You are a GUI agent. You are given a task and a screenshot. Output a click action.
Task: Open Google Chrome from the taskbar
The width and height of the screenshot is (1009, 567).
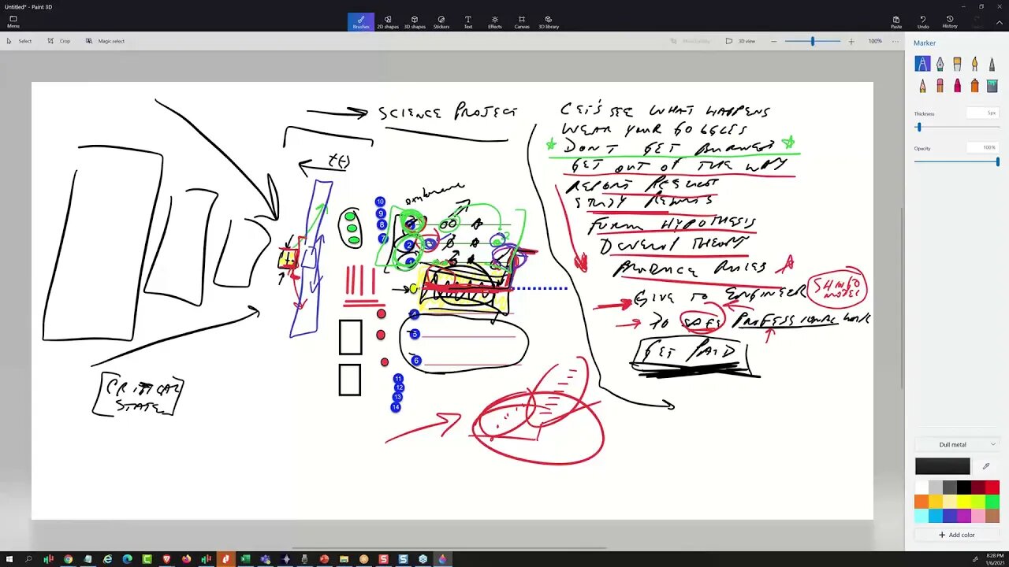click(x=68, y=559)
